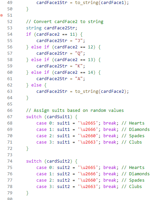Click the declaration 'string cardFace2Str;'
The width and height of the screenshot is (160, 200).
[52, 28]
